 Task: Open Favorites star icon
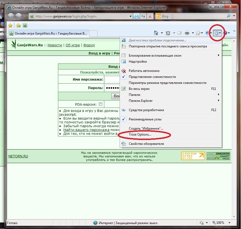[x=10, y=26]
